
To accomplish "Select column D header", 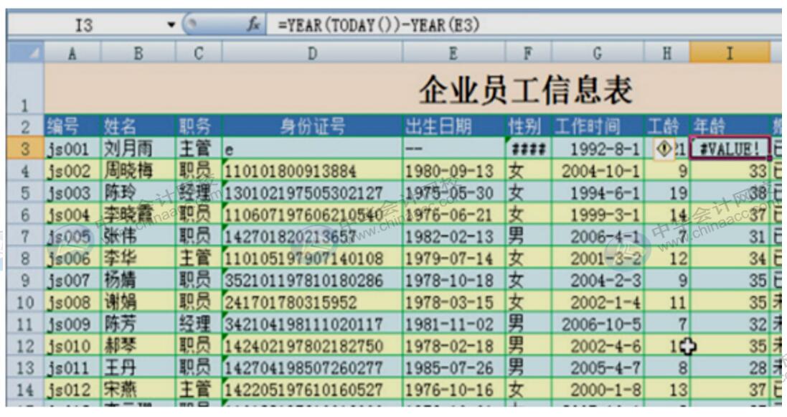I will tap(312, 52).
